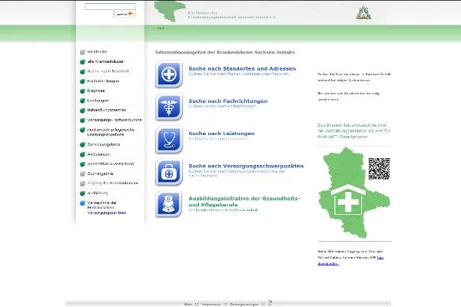Select 'Fachabteilungen' in the sidebar
The image size is (461, 307).
coord(103,81)
